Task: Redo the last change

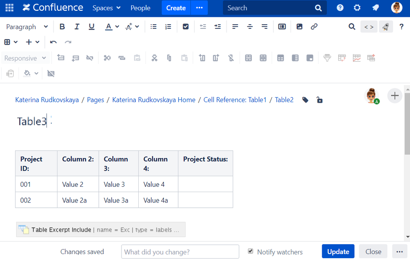Action: (x=68, y=42)
